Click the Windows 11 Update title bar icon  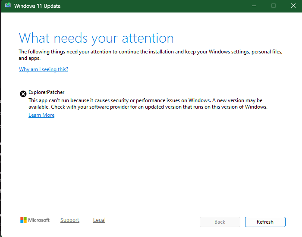[8, 5]
